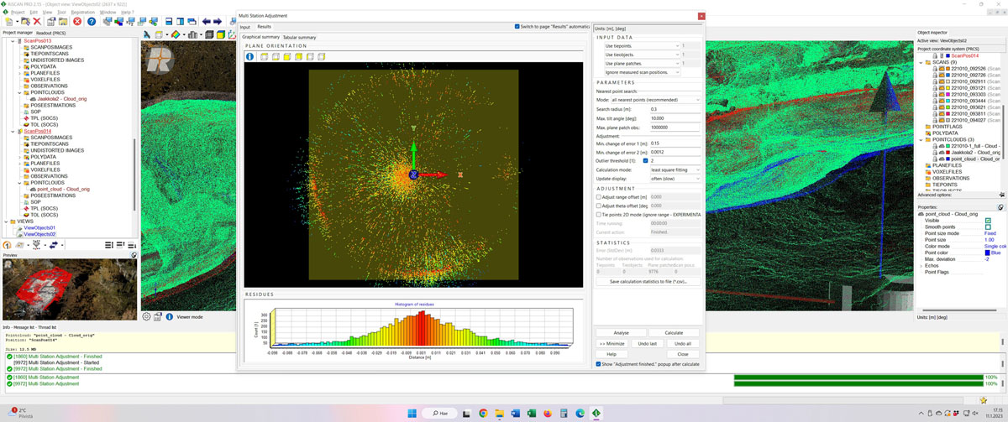The image size is (1008, 422).
Task: Toggle the Outlier threshold checkbox
Action: (x=645, y=160)
